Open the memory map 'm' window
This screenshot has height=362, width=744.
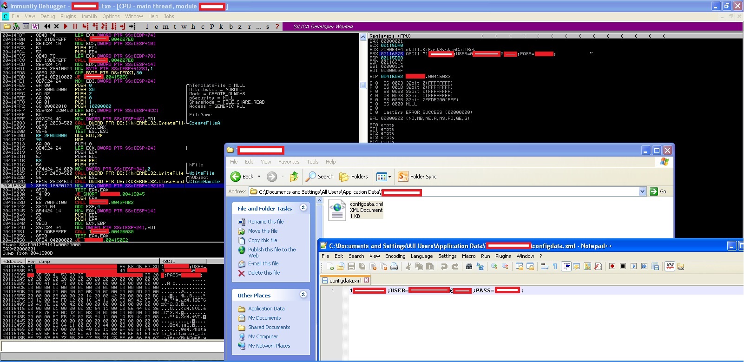pos(165,26)
